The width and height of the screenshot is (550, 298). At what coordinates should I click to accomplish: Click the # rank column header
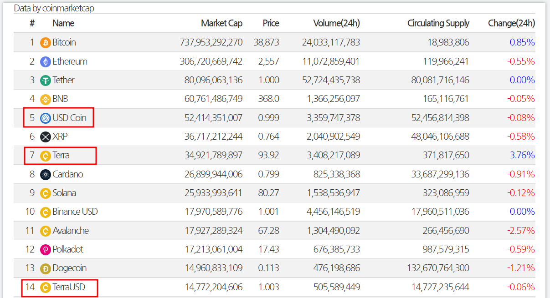click(32, 23)
